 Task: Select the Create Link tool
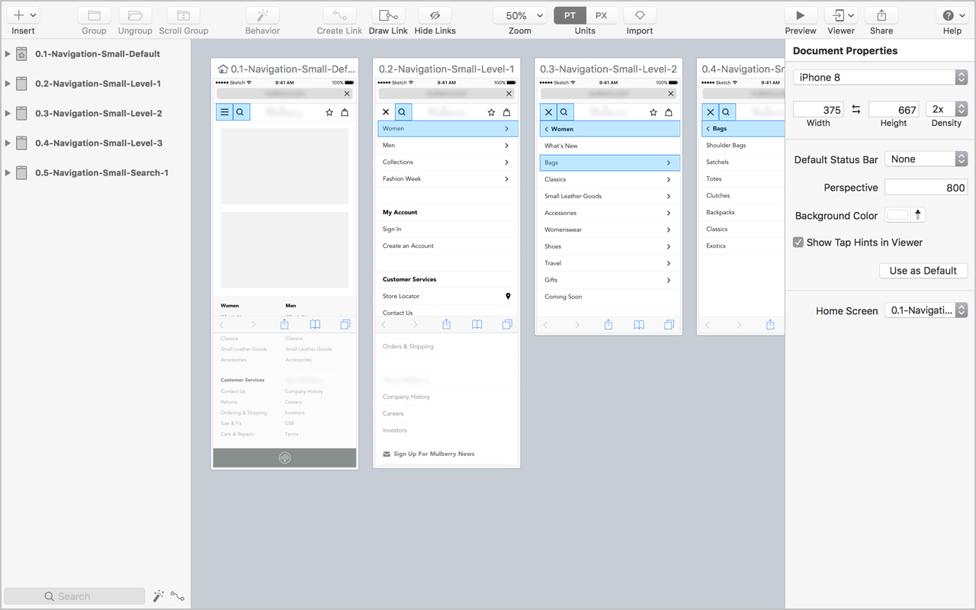point(339,15)
